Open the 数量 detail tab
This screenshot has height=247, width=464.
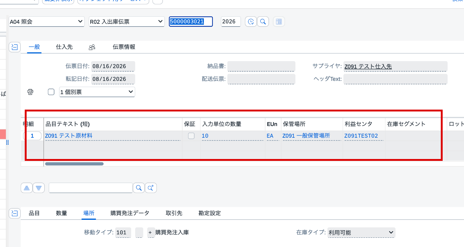(62, 213)
